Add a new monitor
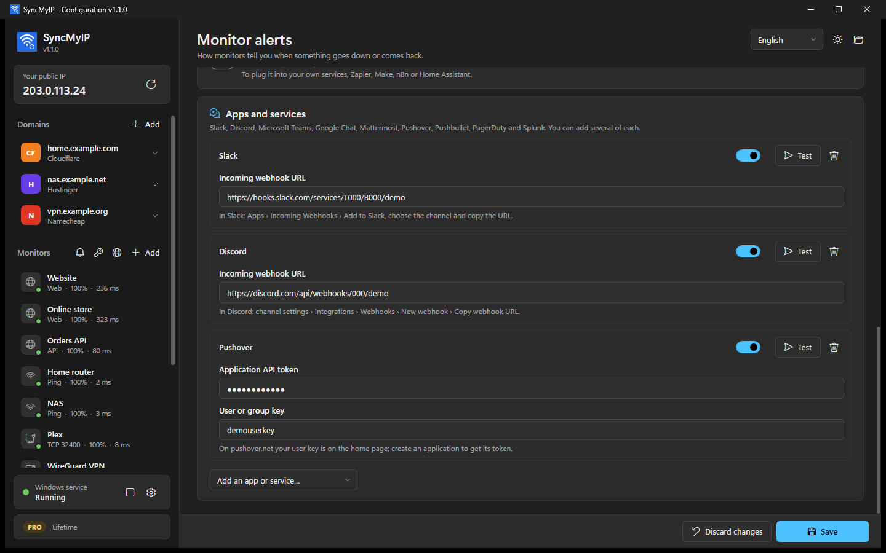 (146, 253)
